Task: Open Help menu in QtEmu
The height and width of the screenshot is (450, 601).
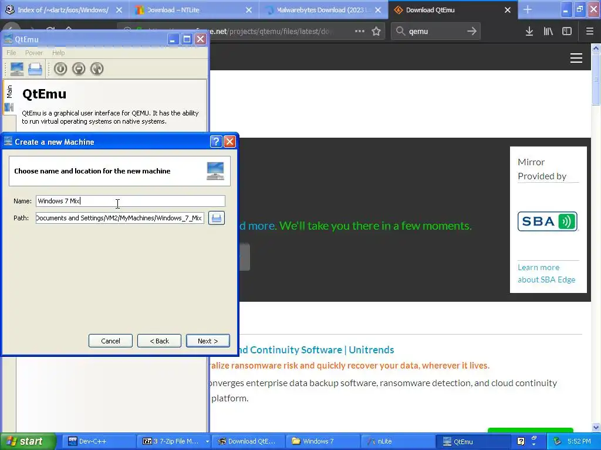Action: pos(58,53)
